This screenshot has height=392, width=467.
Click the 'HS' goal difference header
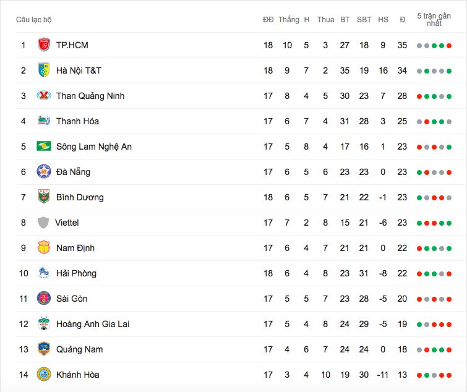[383, 20]
